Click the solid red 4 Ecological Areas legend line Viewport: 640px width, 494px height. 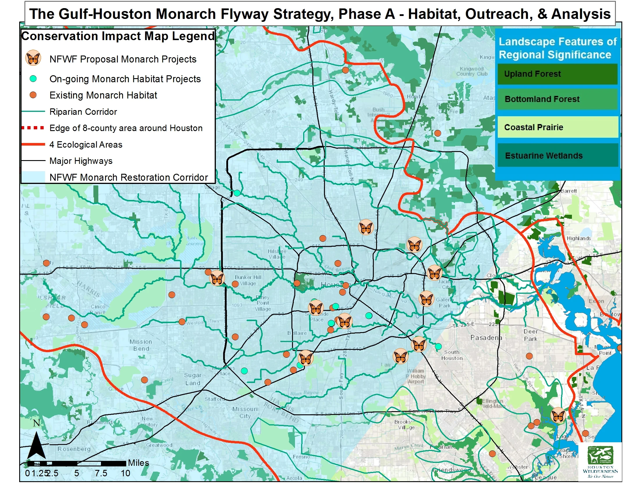(x=33, y=144)
